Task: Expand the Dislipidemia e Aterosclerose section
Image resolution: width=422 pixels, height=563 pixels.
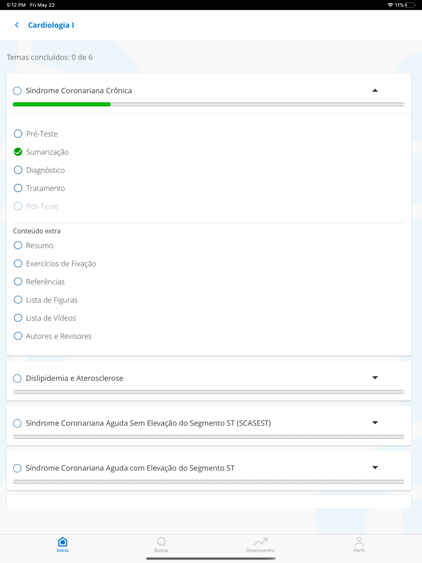Action: [375, 378]
